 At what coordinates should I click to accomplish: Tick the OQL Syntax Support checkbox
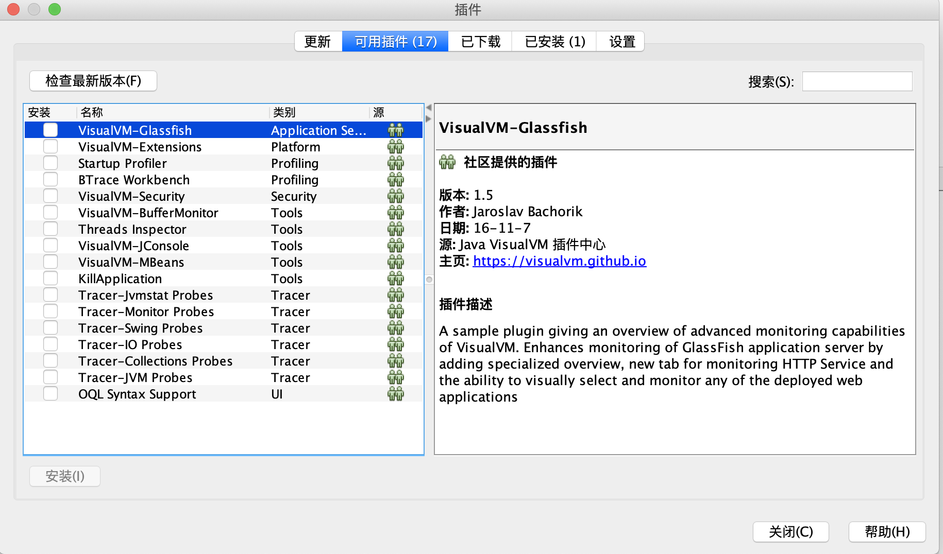[50, 393]
